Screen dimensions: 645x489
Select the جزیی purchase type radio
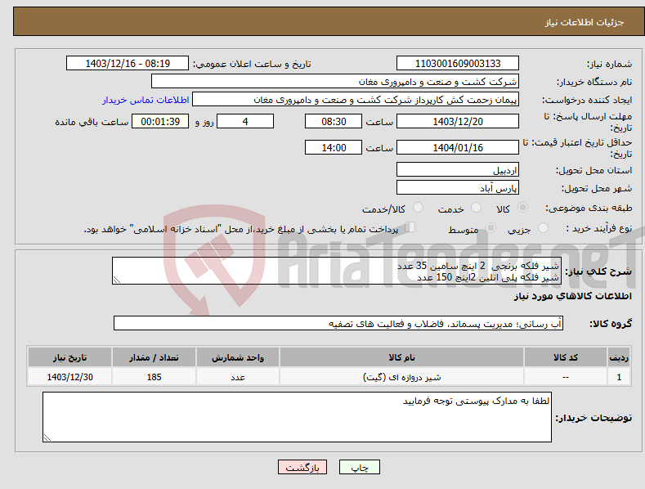(543, 227)
